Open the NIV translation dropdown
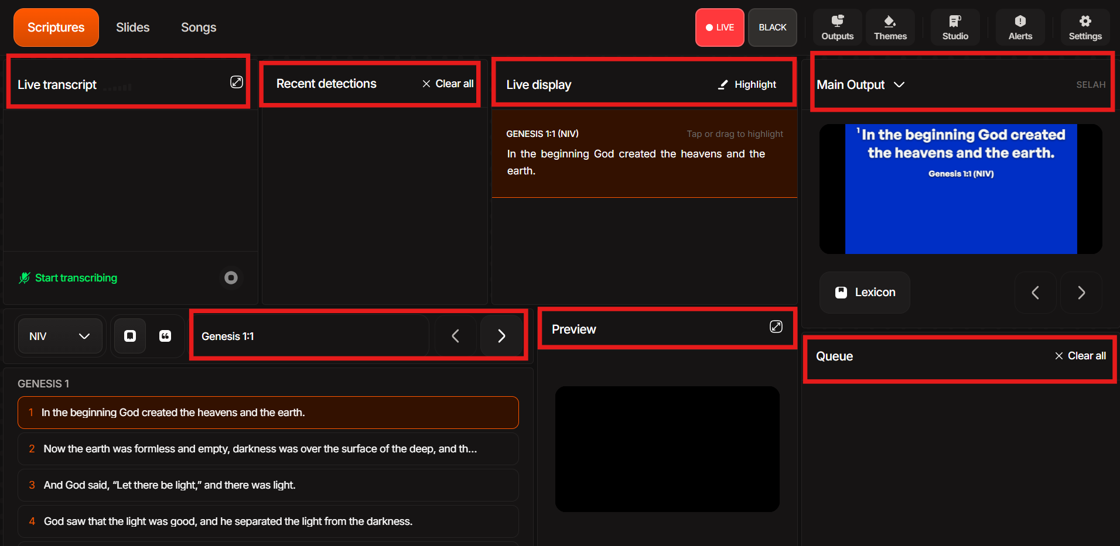Screen dimensions: 1120x546 click(60, 336)
